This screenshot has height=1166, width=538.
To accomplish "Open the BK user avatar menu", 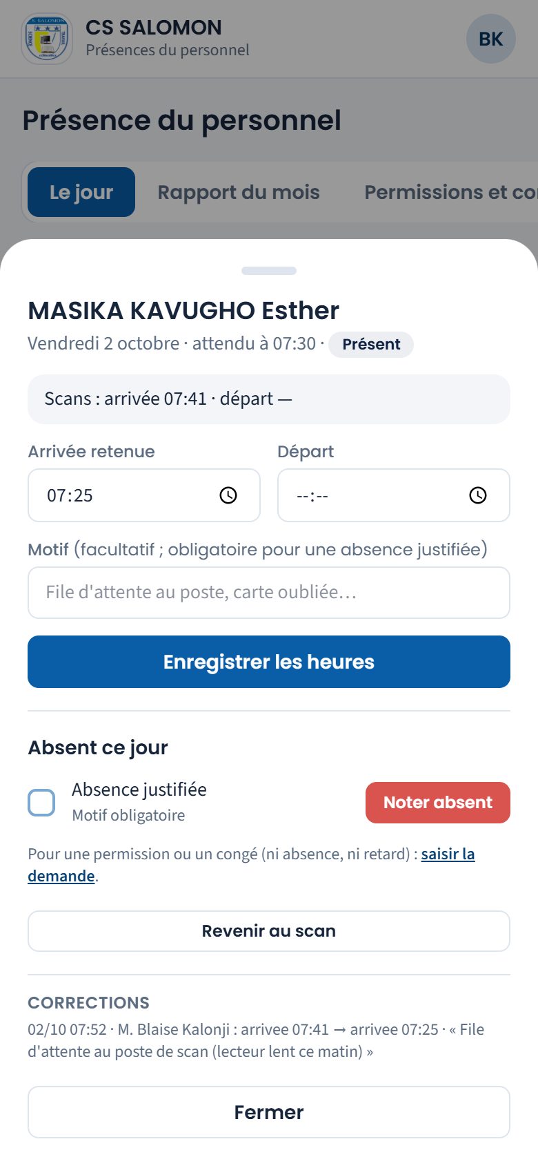I will point(491,39).
